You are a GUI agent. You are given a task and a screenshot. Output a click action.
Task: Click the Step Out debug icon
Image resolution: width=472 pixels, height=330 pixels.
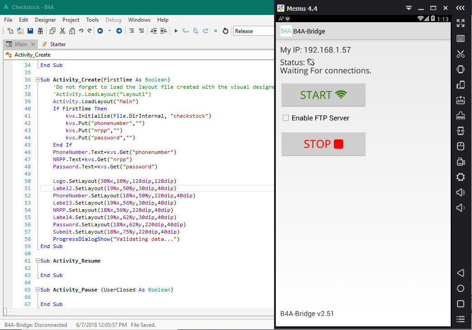click(x=206, y=31)
